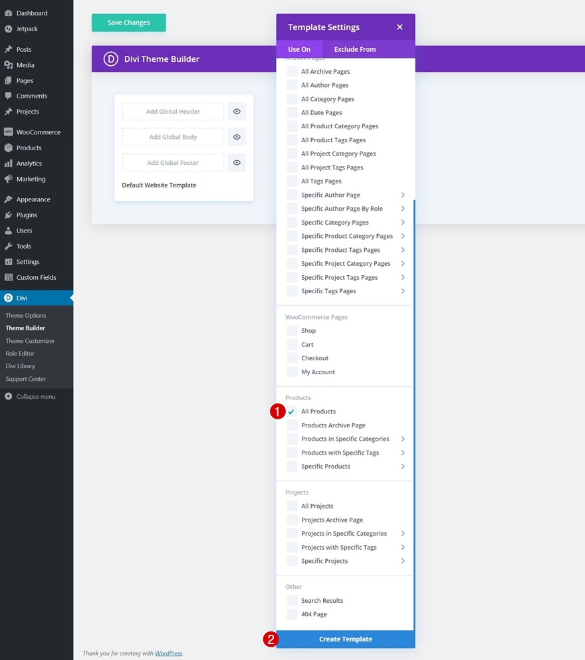Click the Add Global Body area
The width and height of the screenshot is (585, 660).
point(173,138)
